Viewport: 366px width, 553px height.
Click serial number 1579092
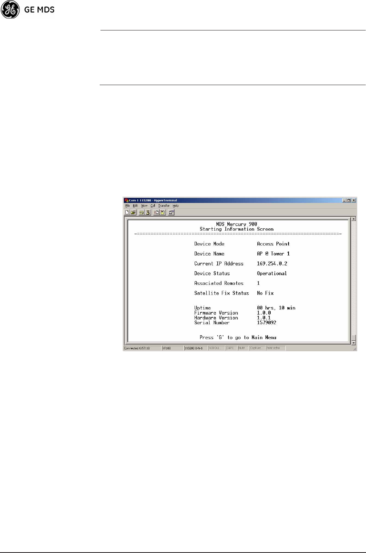(267, 323)
